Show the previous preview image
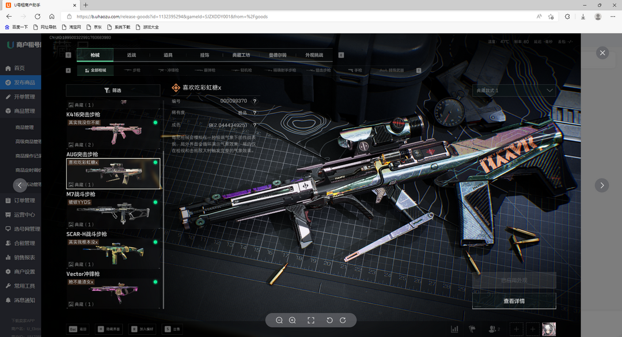 20,185
